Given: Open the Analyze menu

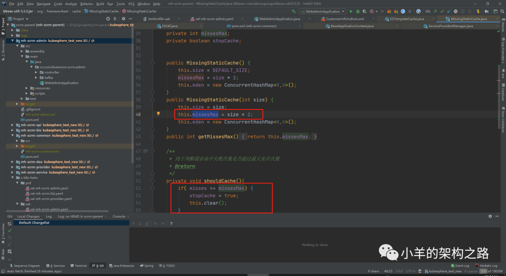Looking at the screenshot, I should pyautogui.click(x=71, y=4).
